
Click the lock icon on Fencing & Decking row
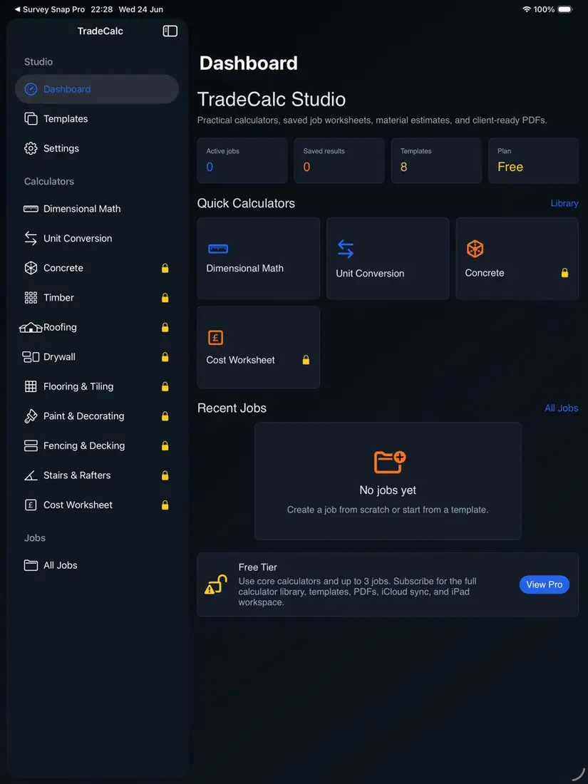pos(165,445)
